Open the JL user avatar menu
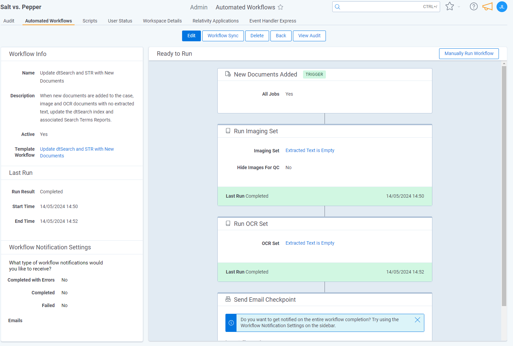The width and height of the screenshot is (513, 346). click(x=502, y=7)
